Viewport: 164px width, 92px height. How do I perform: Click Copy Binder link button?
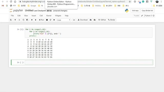click(x=147, y=11)
